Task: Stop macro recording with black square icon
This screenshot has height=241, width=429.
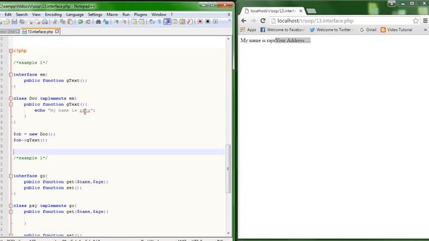Action: coord(208,21)
